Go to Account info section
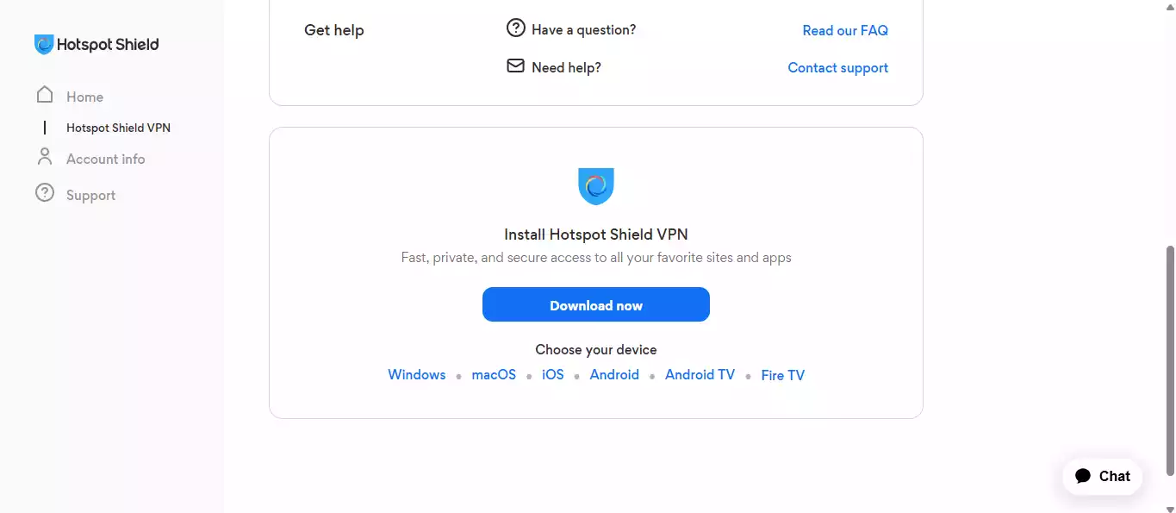This screenshot has height=513, width=1176. [x=105, y=159]
